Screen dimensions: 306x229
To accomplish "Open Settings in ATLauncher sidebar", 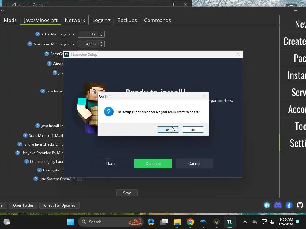I will (x=293, y=143).
